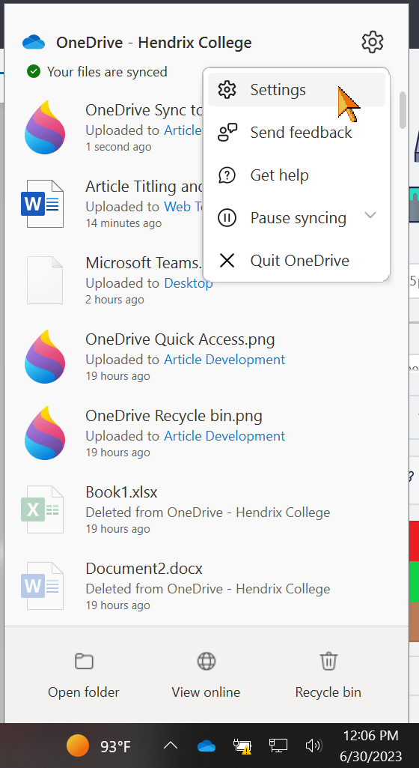Choose Quit OneDrive from the menu

pyautogui.click(x=296, y=260)
